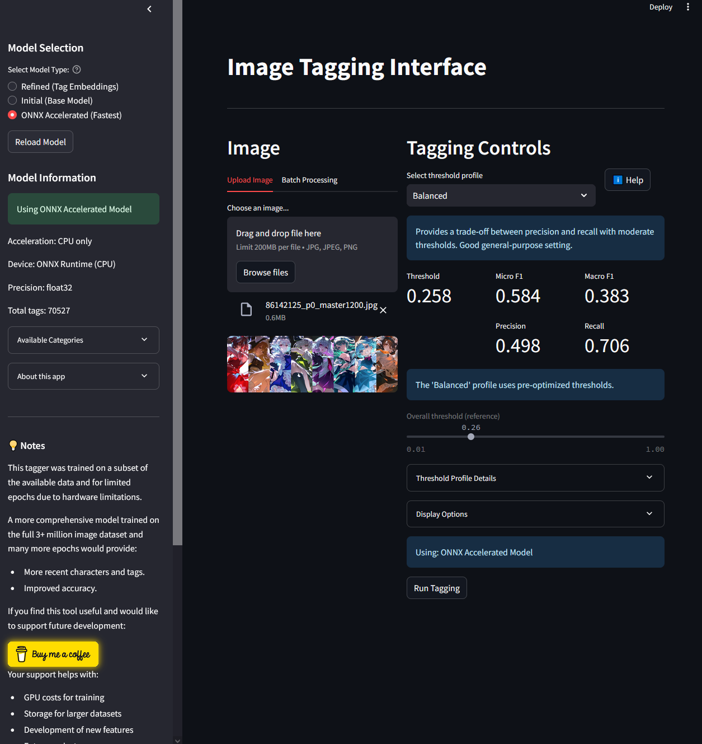Click the lightbulb icon beside Notes

coord(13,446)
